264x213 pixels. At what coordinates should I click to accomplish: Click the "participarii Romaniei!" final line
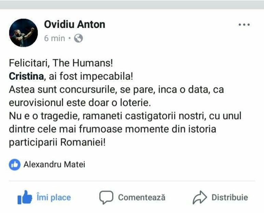(57, 142)
